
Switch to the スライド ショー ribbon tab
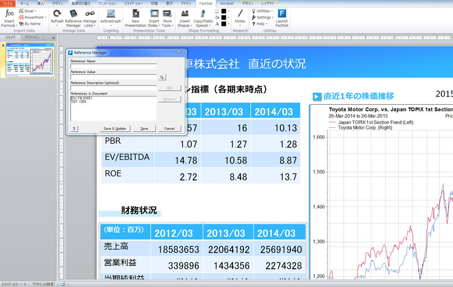click(x=133, y=3)
